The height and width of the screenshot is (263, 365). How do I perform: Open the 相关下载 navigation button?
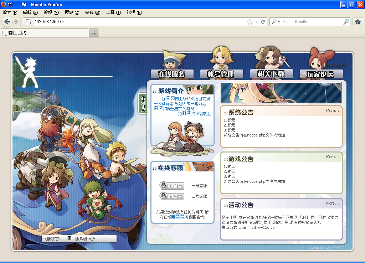pyautogui.click(x=271, y=74)
